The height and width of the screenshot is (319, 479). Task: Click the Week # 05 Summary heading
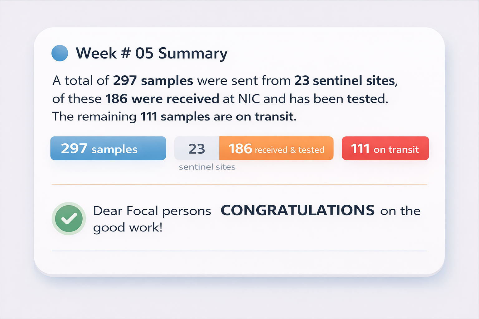(x=152, y=53)
